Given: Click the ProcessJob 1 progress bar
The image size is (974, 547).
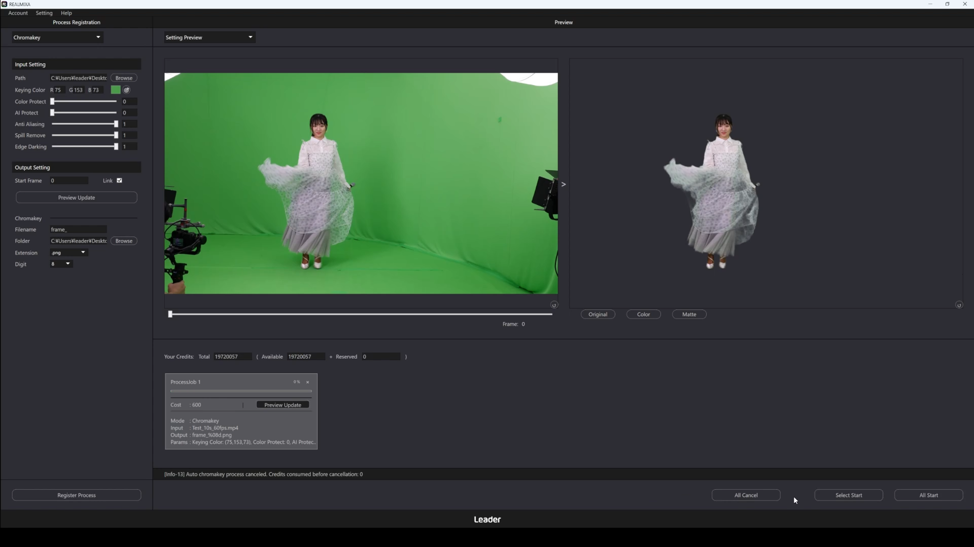Looking at the screenshot, I should (241, 392).
